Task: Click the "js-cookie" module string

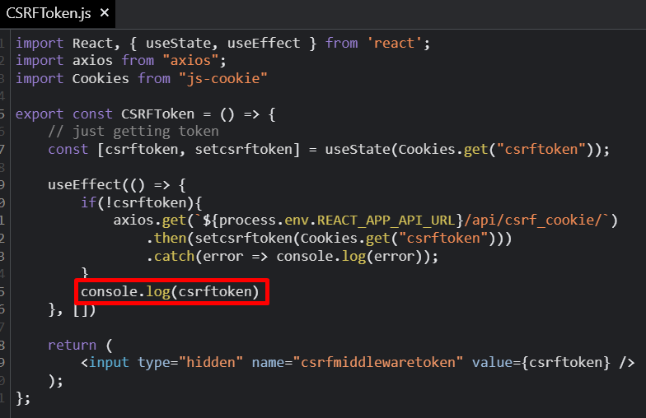Action: pos(222,78)
